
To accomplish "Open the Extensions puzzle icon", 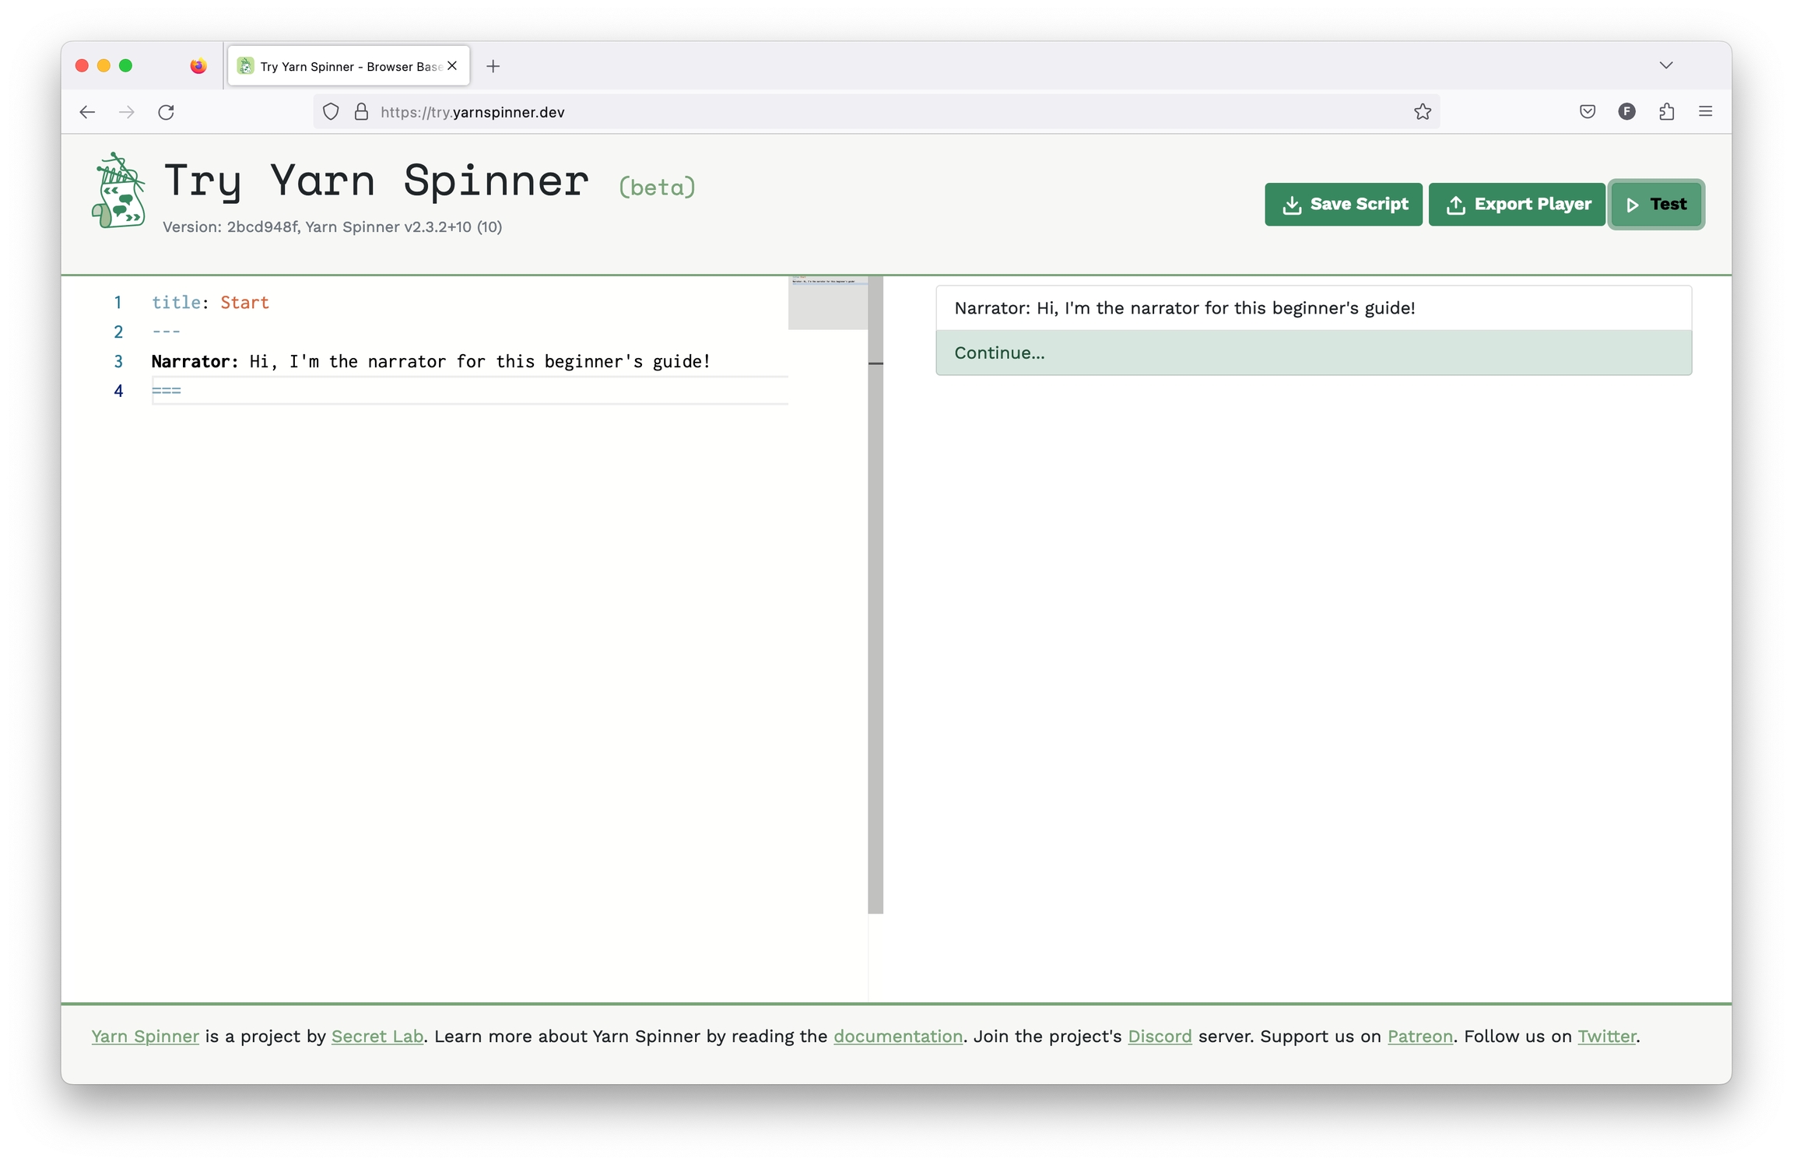I will tap(1666, 112).
